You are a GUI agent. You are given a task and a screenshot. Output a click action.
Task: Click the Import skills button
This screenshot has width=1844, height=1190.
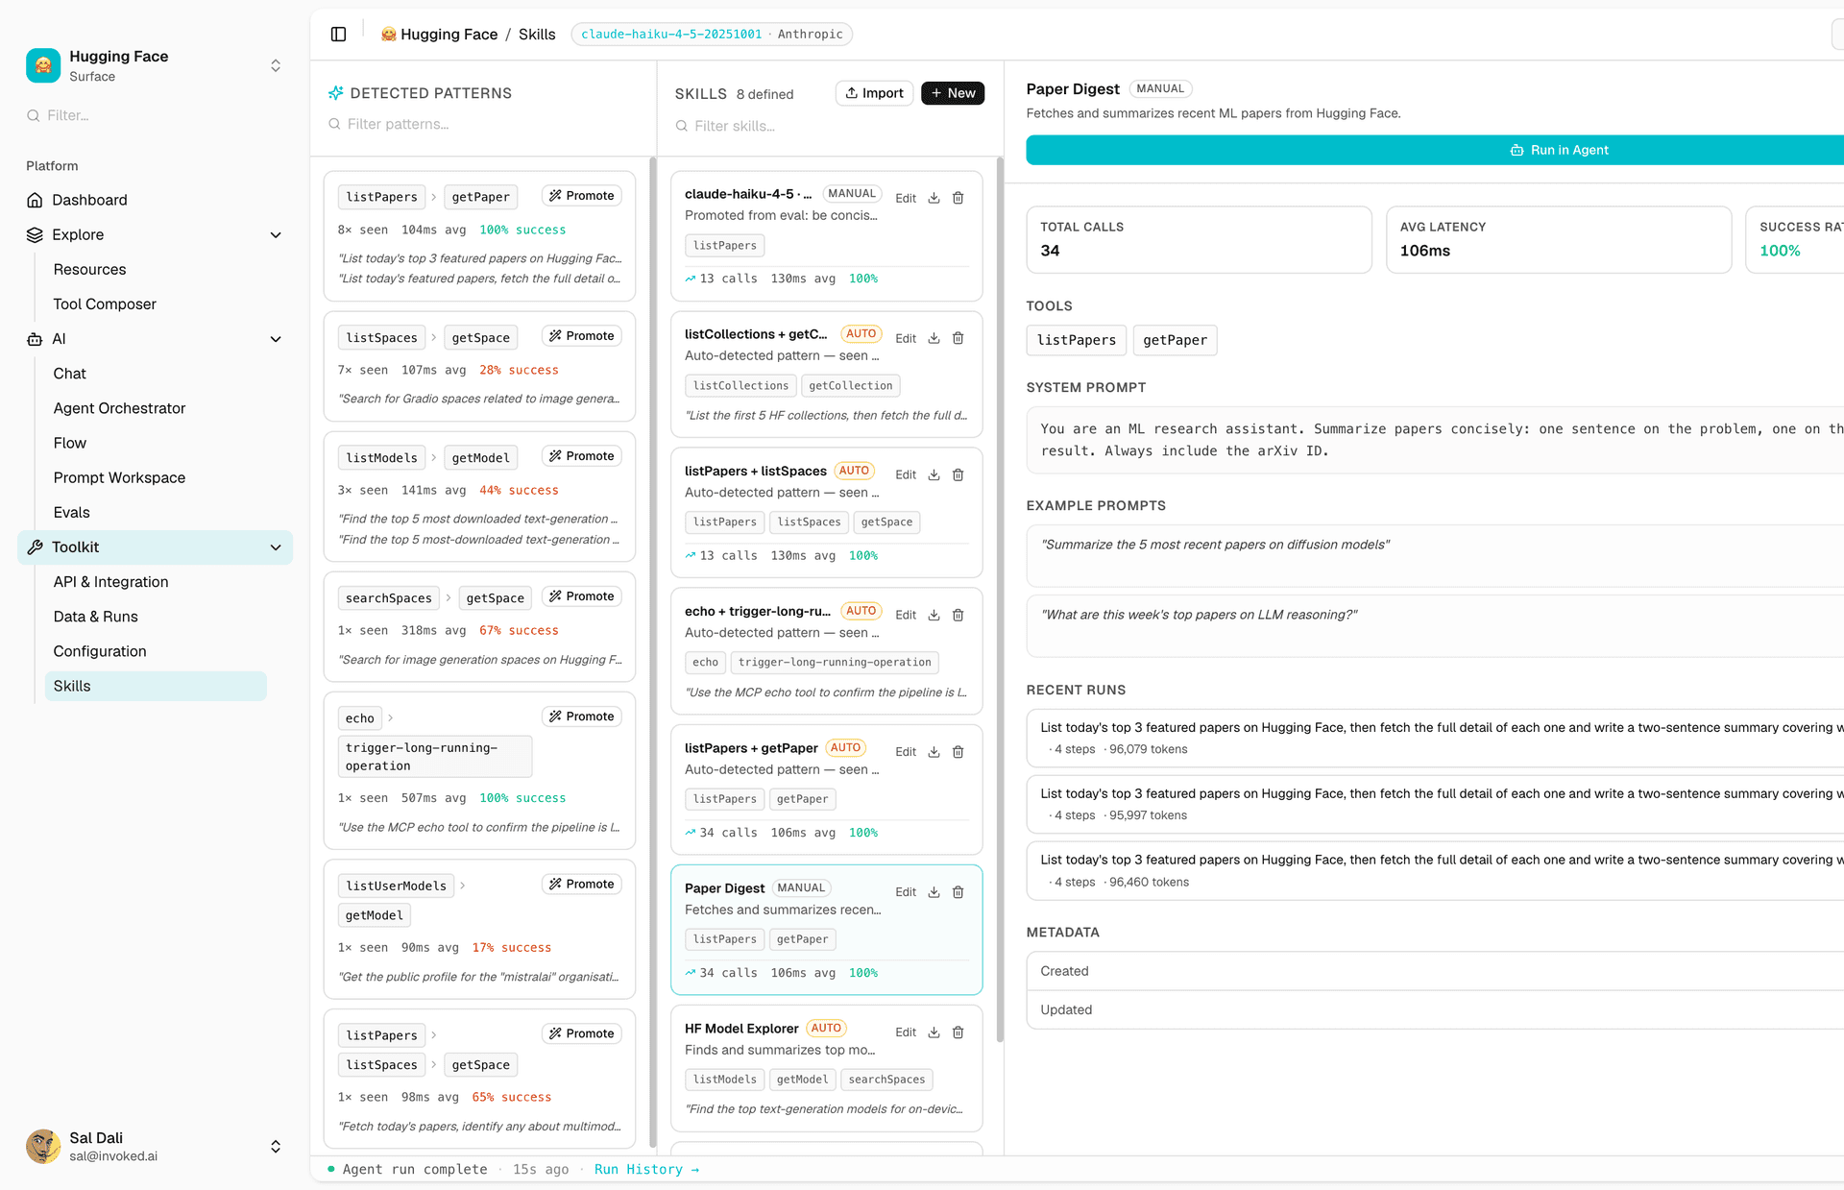874,93
